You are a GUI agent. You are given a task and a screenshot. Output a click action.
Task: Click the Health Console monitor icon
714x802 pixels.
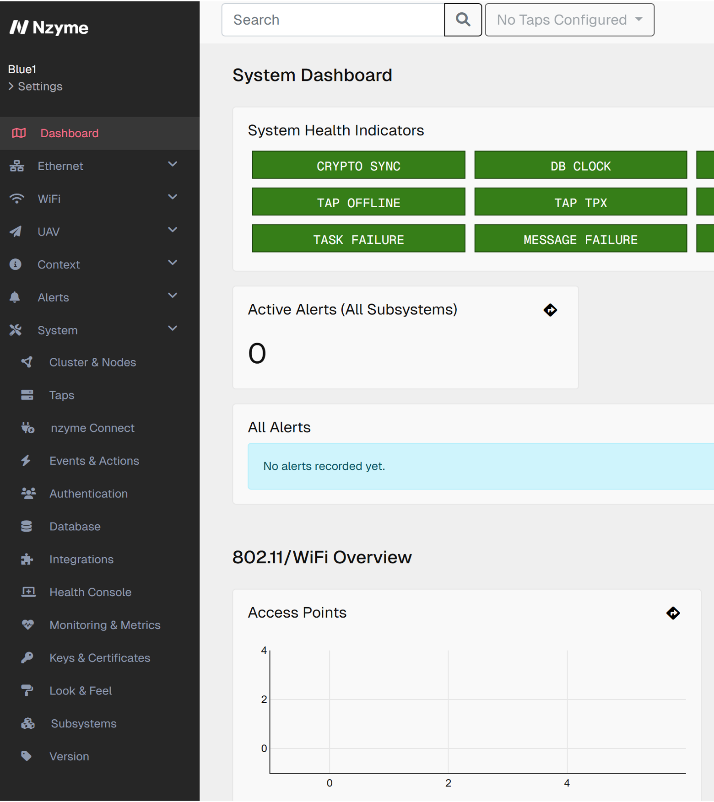point(28,592)
